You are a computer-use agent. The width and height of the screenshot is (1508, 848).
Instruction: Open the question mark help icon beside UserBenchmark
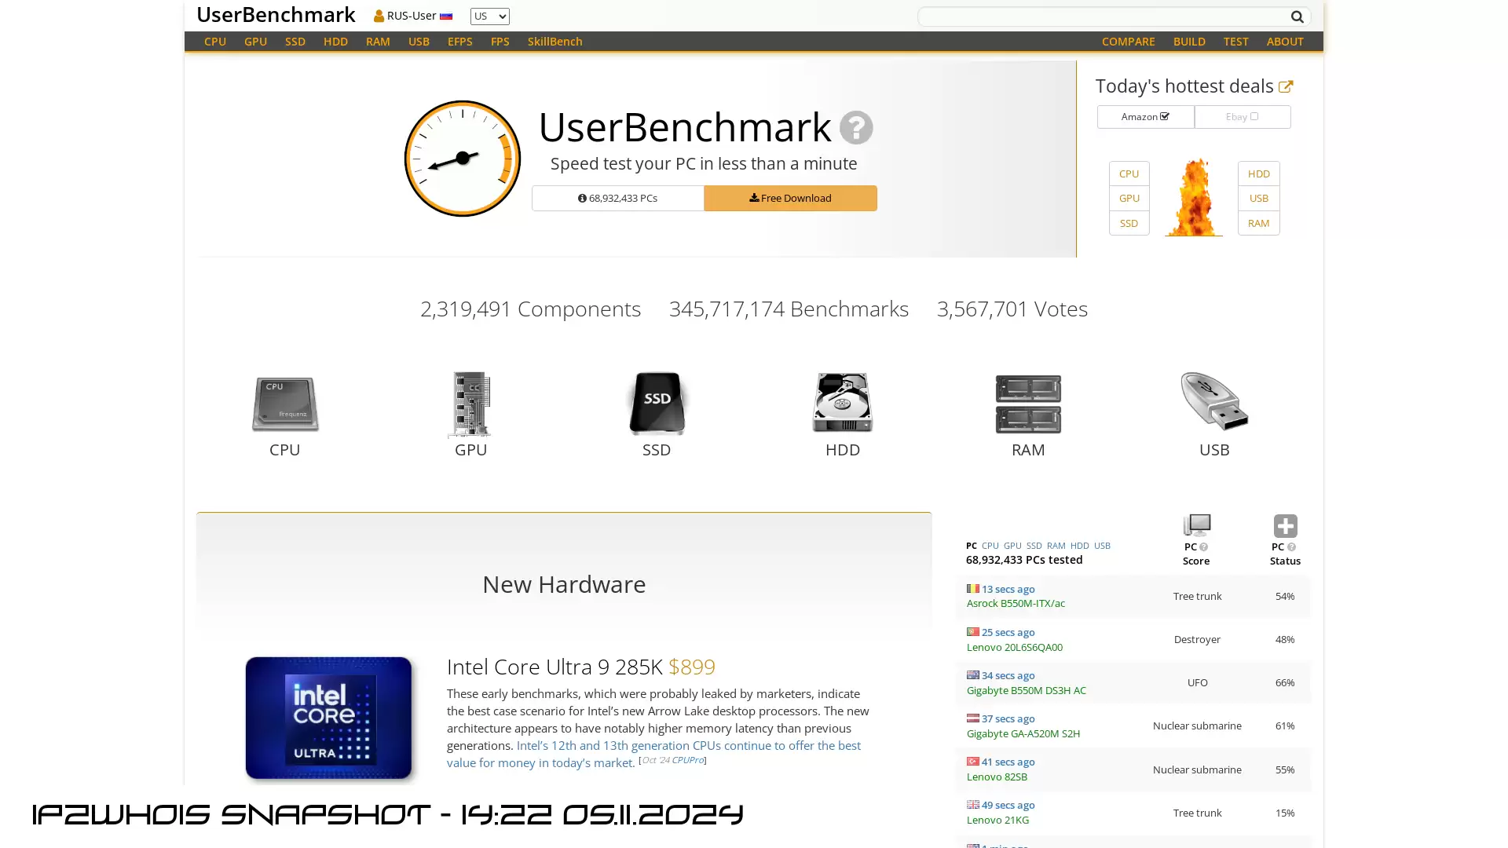(856, 127)
